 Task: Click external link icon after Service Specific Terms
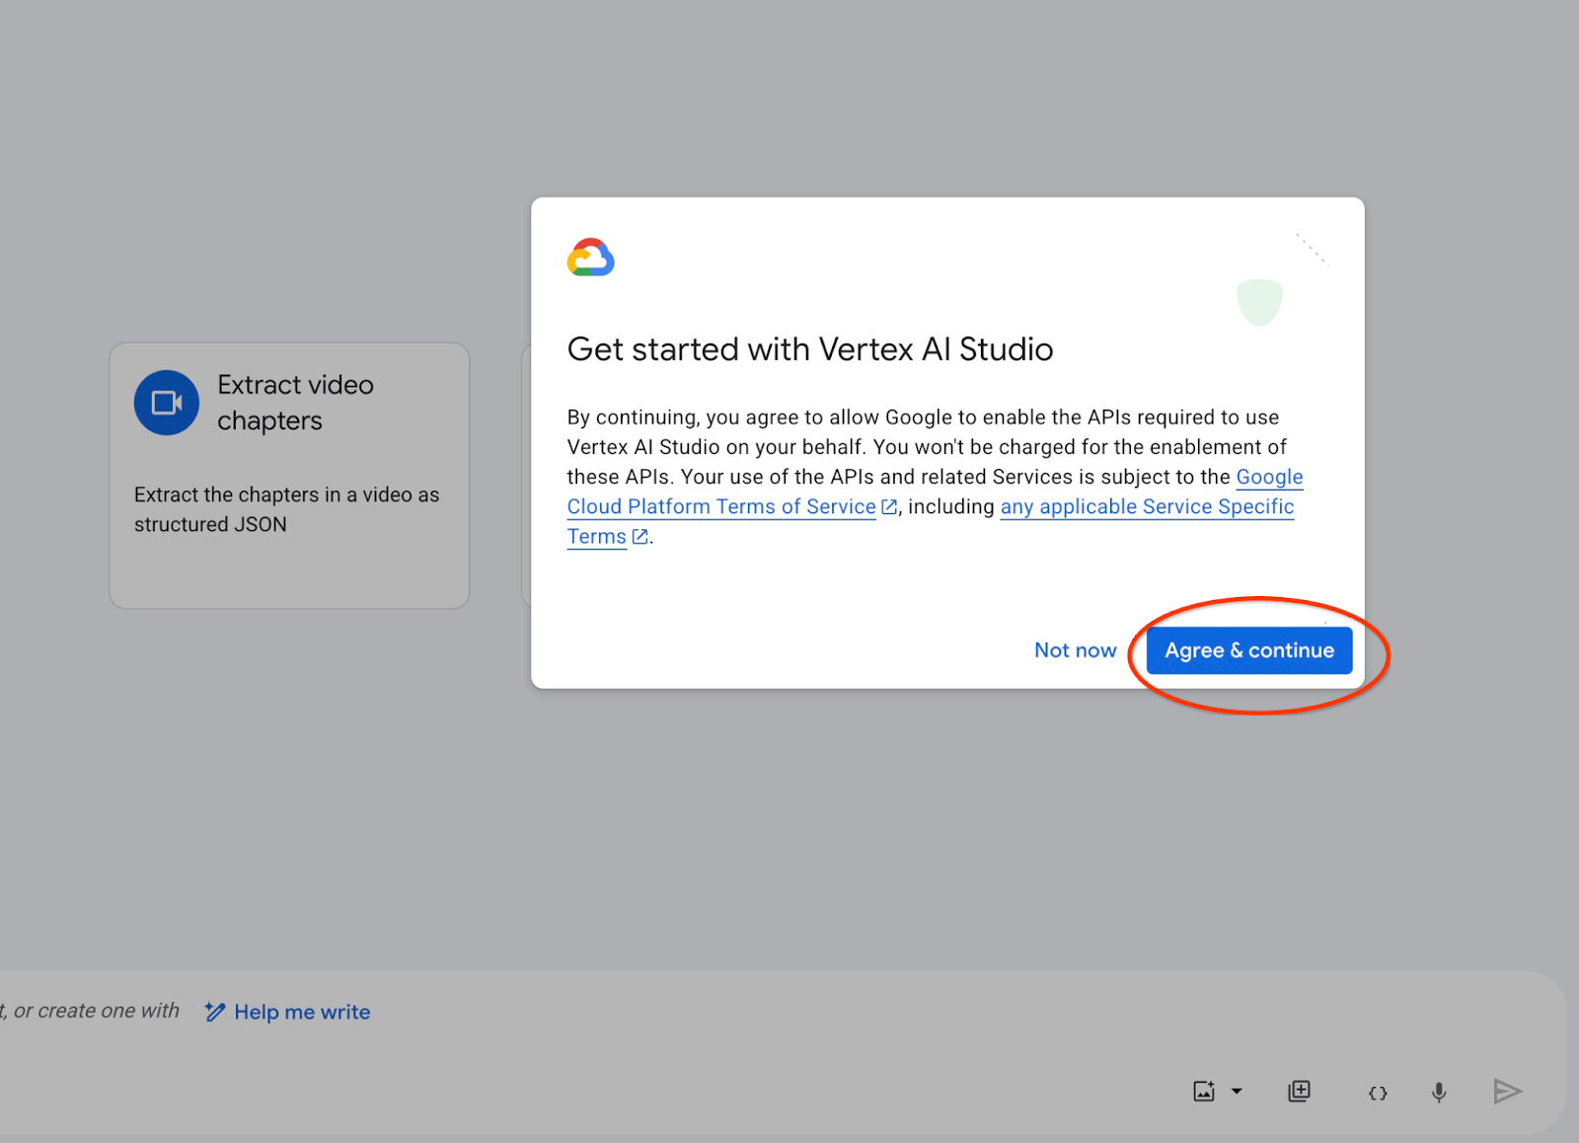pos(639,536)
